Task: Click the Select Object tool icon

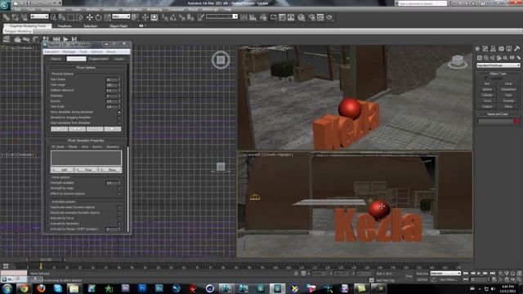Action: 53,17
